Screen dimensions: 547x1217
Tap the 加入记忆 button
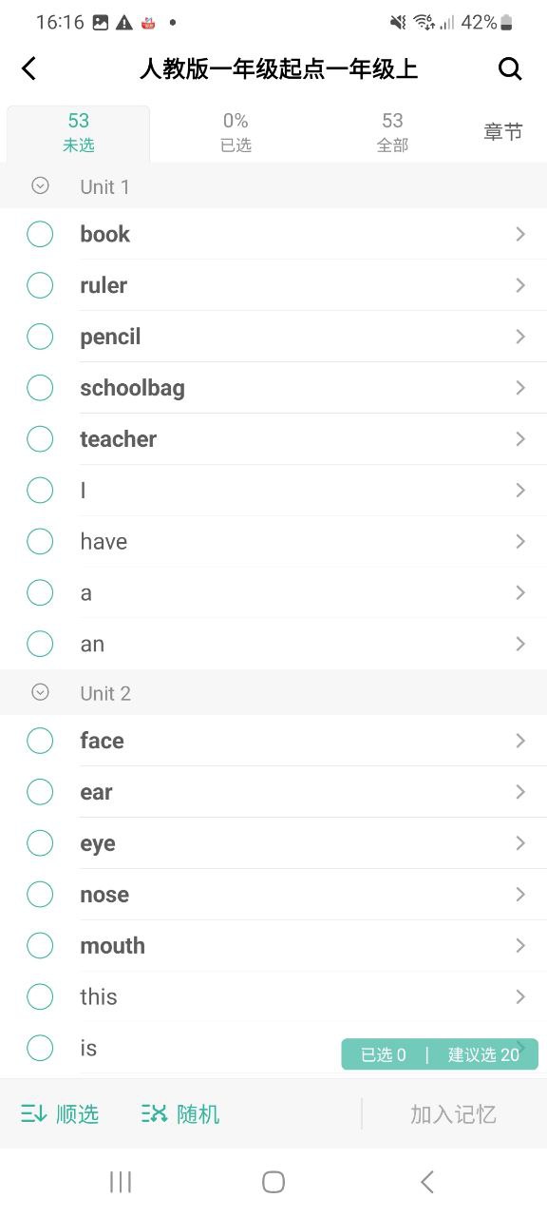(454, 1114)
